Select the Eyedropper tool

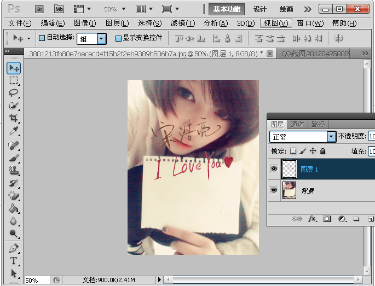[14, 131]
